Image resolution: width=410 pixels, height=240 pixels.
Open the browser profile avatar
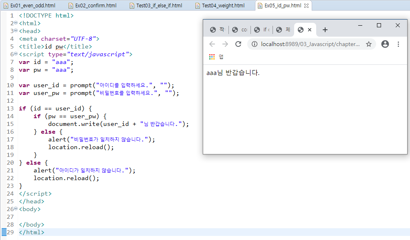click(x=385, y=44)
